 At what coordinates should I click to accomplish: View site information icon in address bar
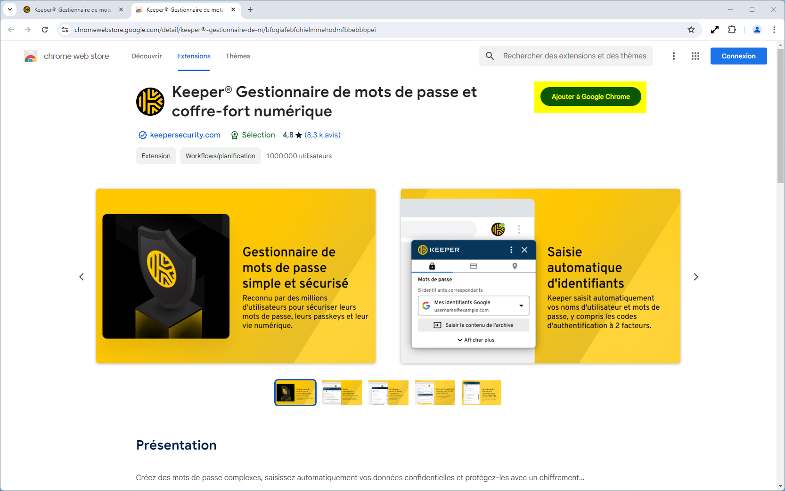coord(65,30)
